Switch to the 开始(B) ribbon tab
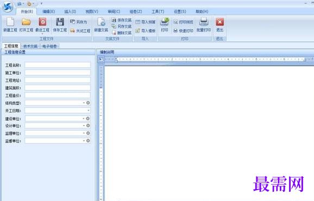This screenshot has width=314, height=201. (27, 11)
